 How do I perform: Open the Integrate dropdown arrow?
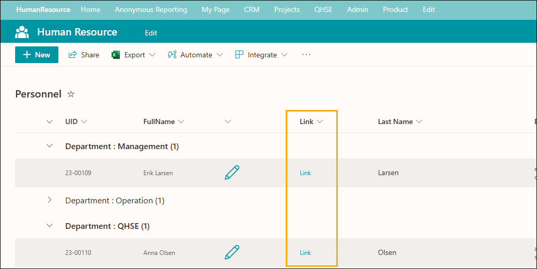284,55
